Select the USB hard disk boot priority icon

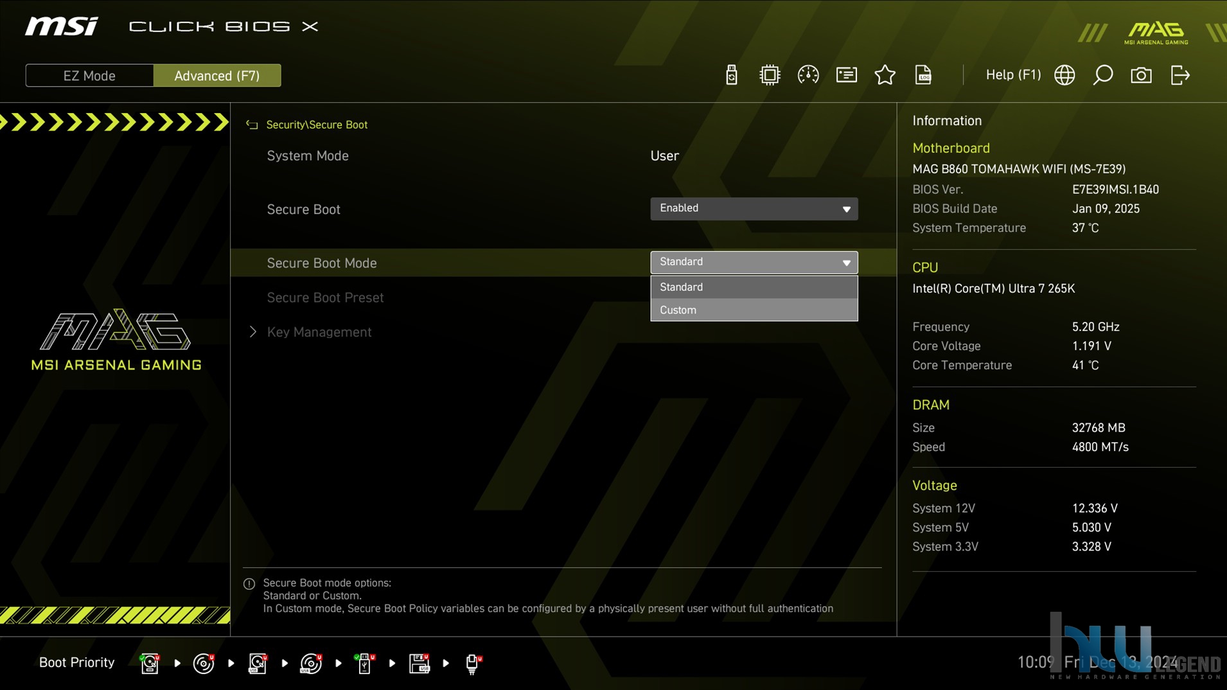click(x=258, y=663)
